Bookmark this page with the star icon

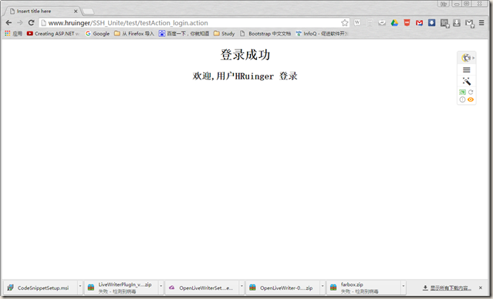345,22
